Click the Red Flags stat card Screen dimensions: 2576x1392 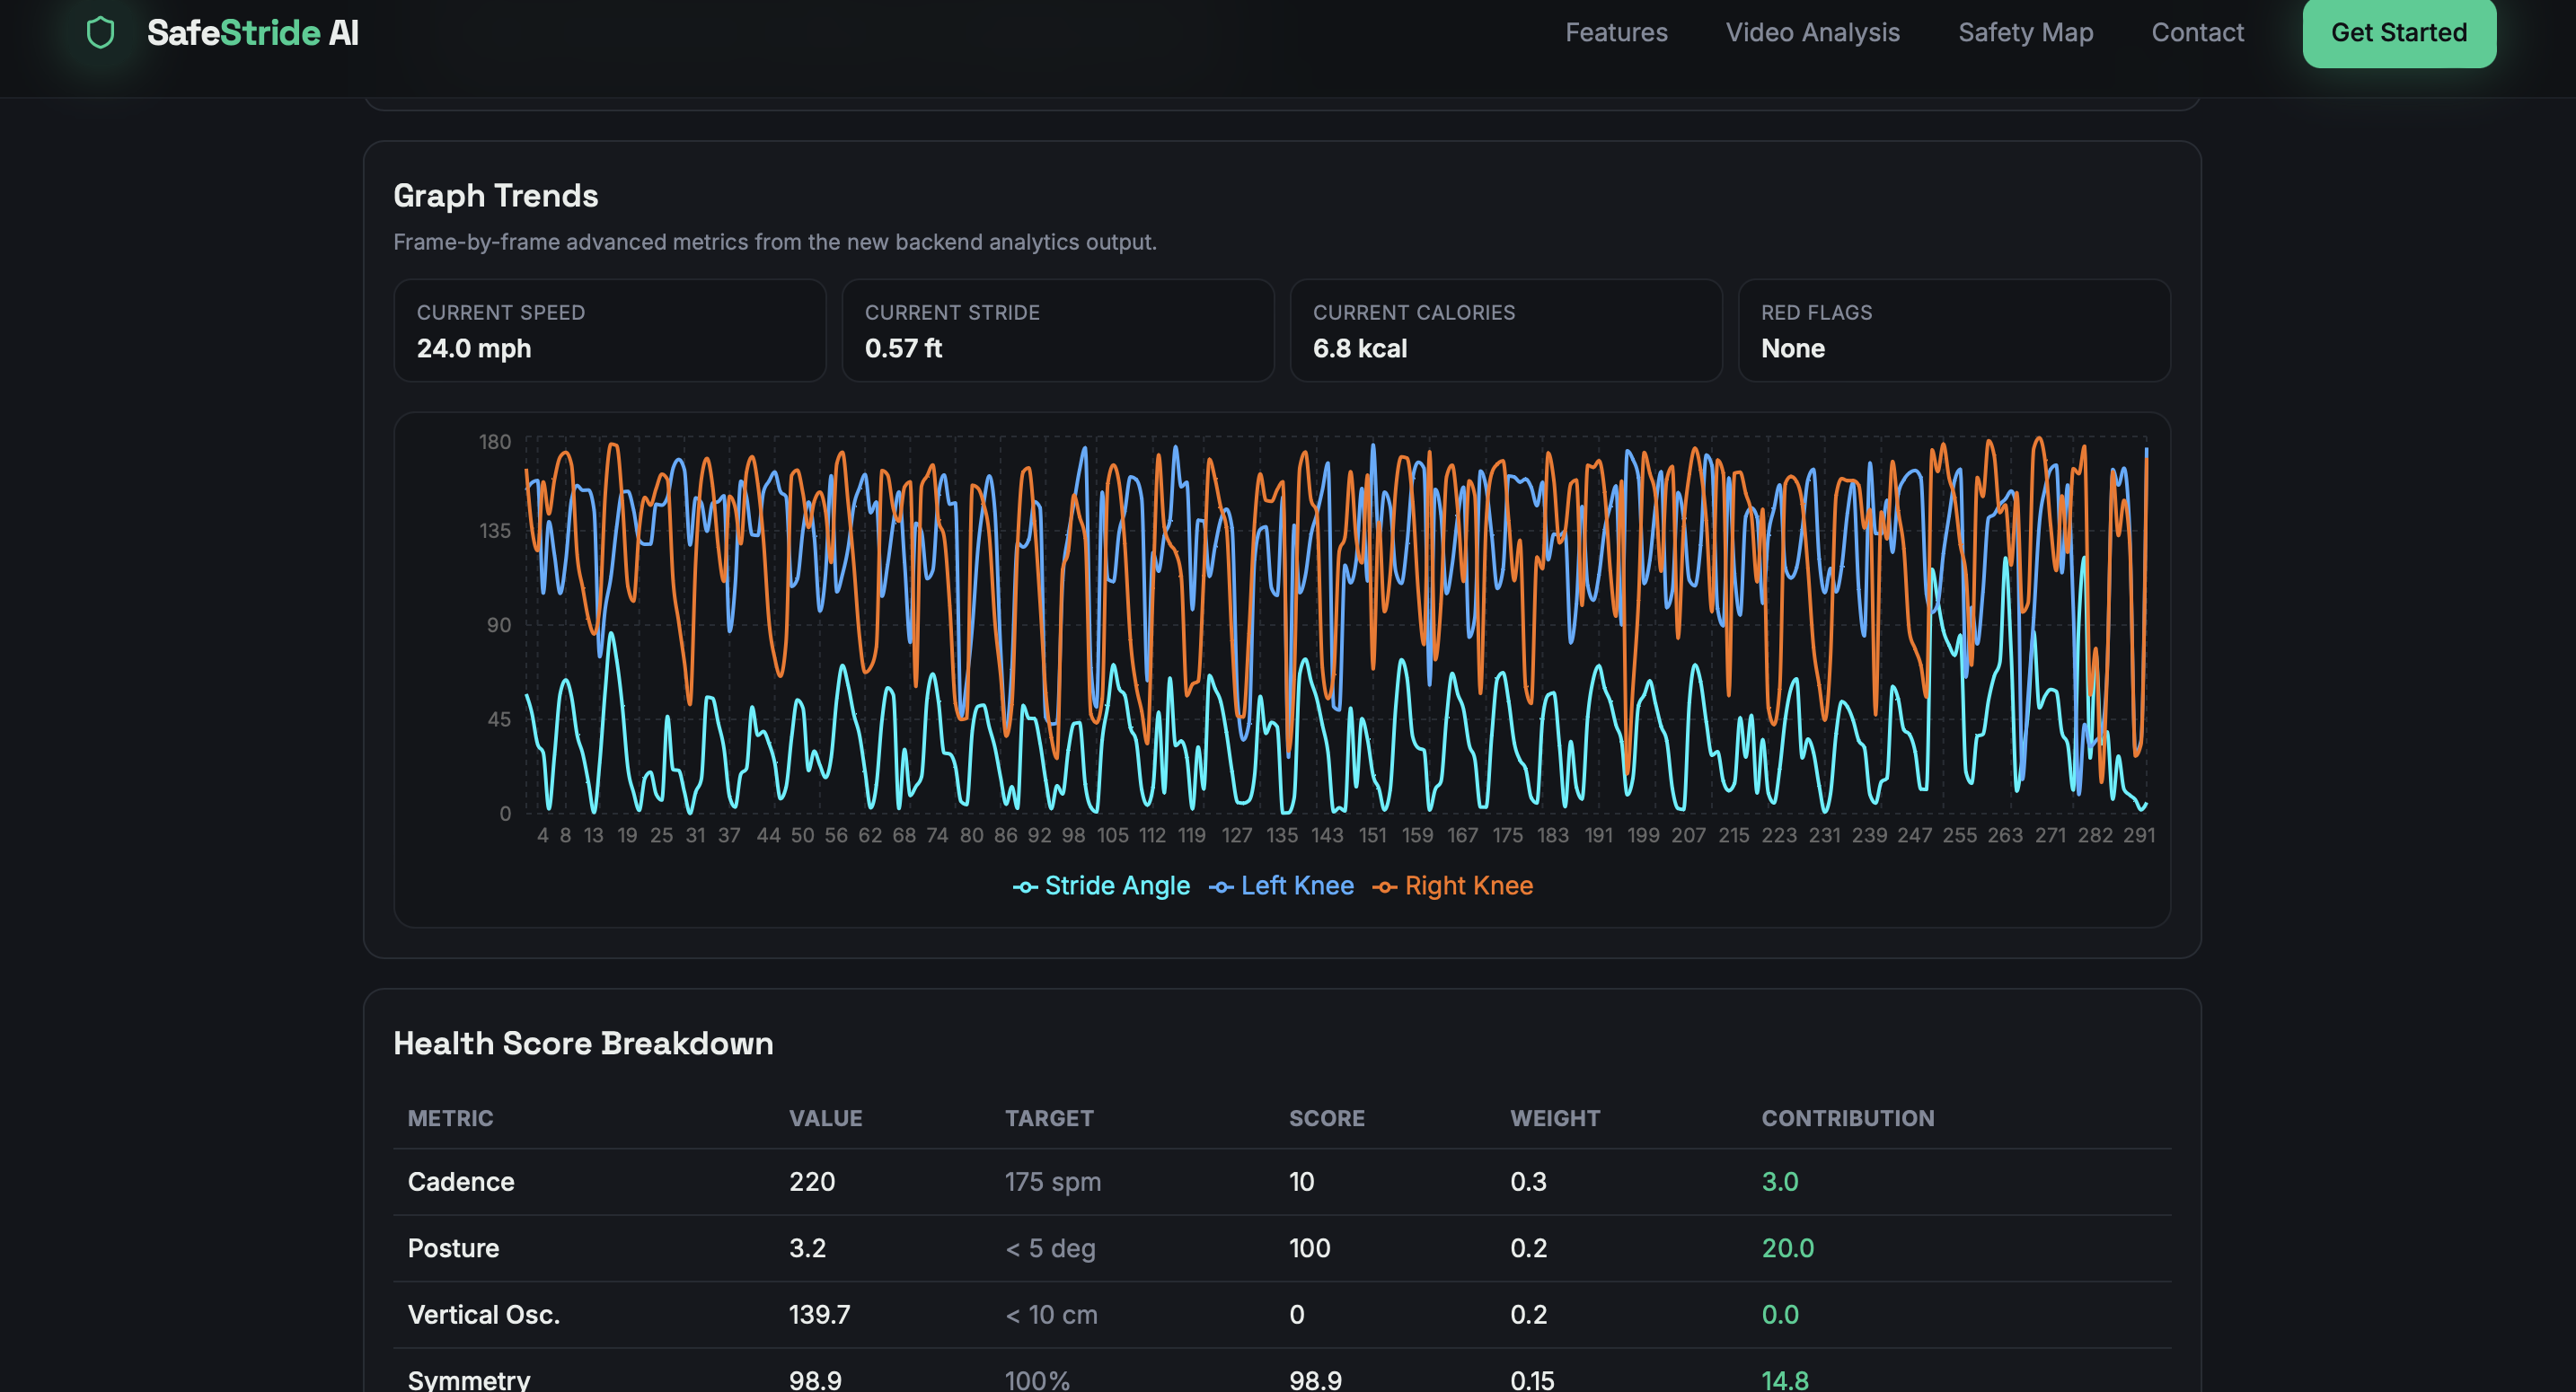pos(1953,330)
